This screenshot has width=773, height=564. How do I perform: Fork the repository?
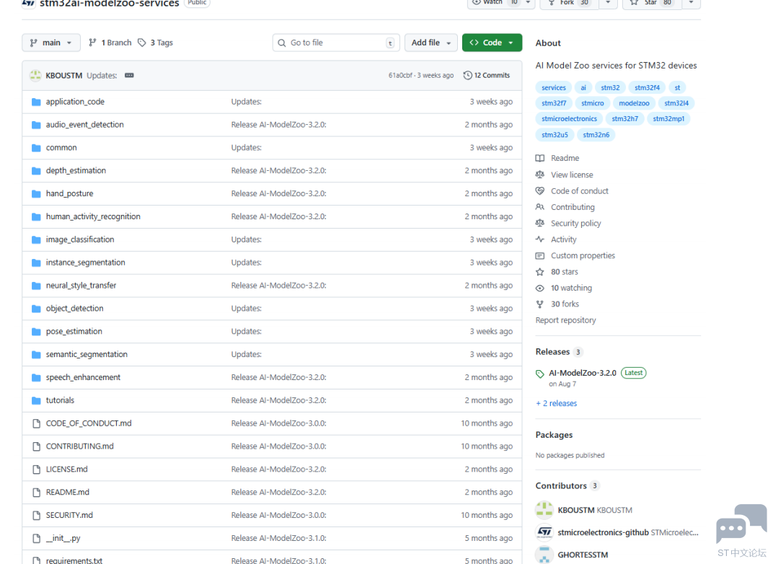[x=570, y=2]
